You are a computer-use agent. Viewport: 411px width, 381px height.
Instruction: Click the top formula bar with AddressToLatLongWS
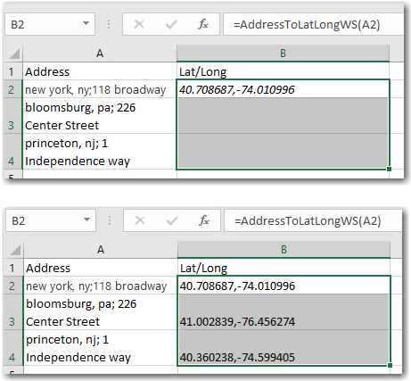tap(313, 24)
